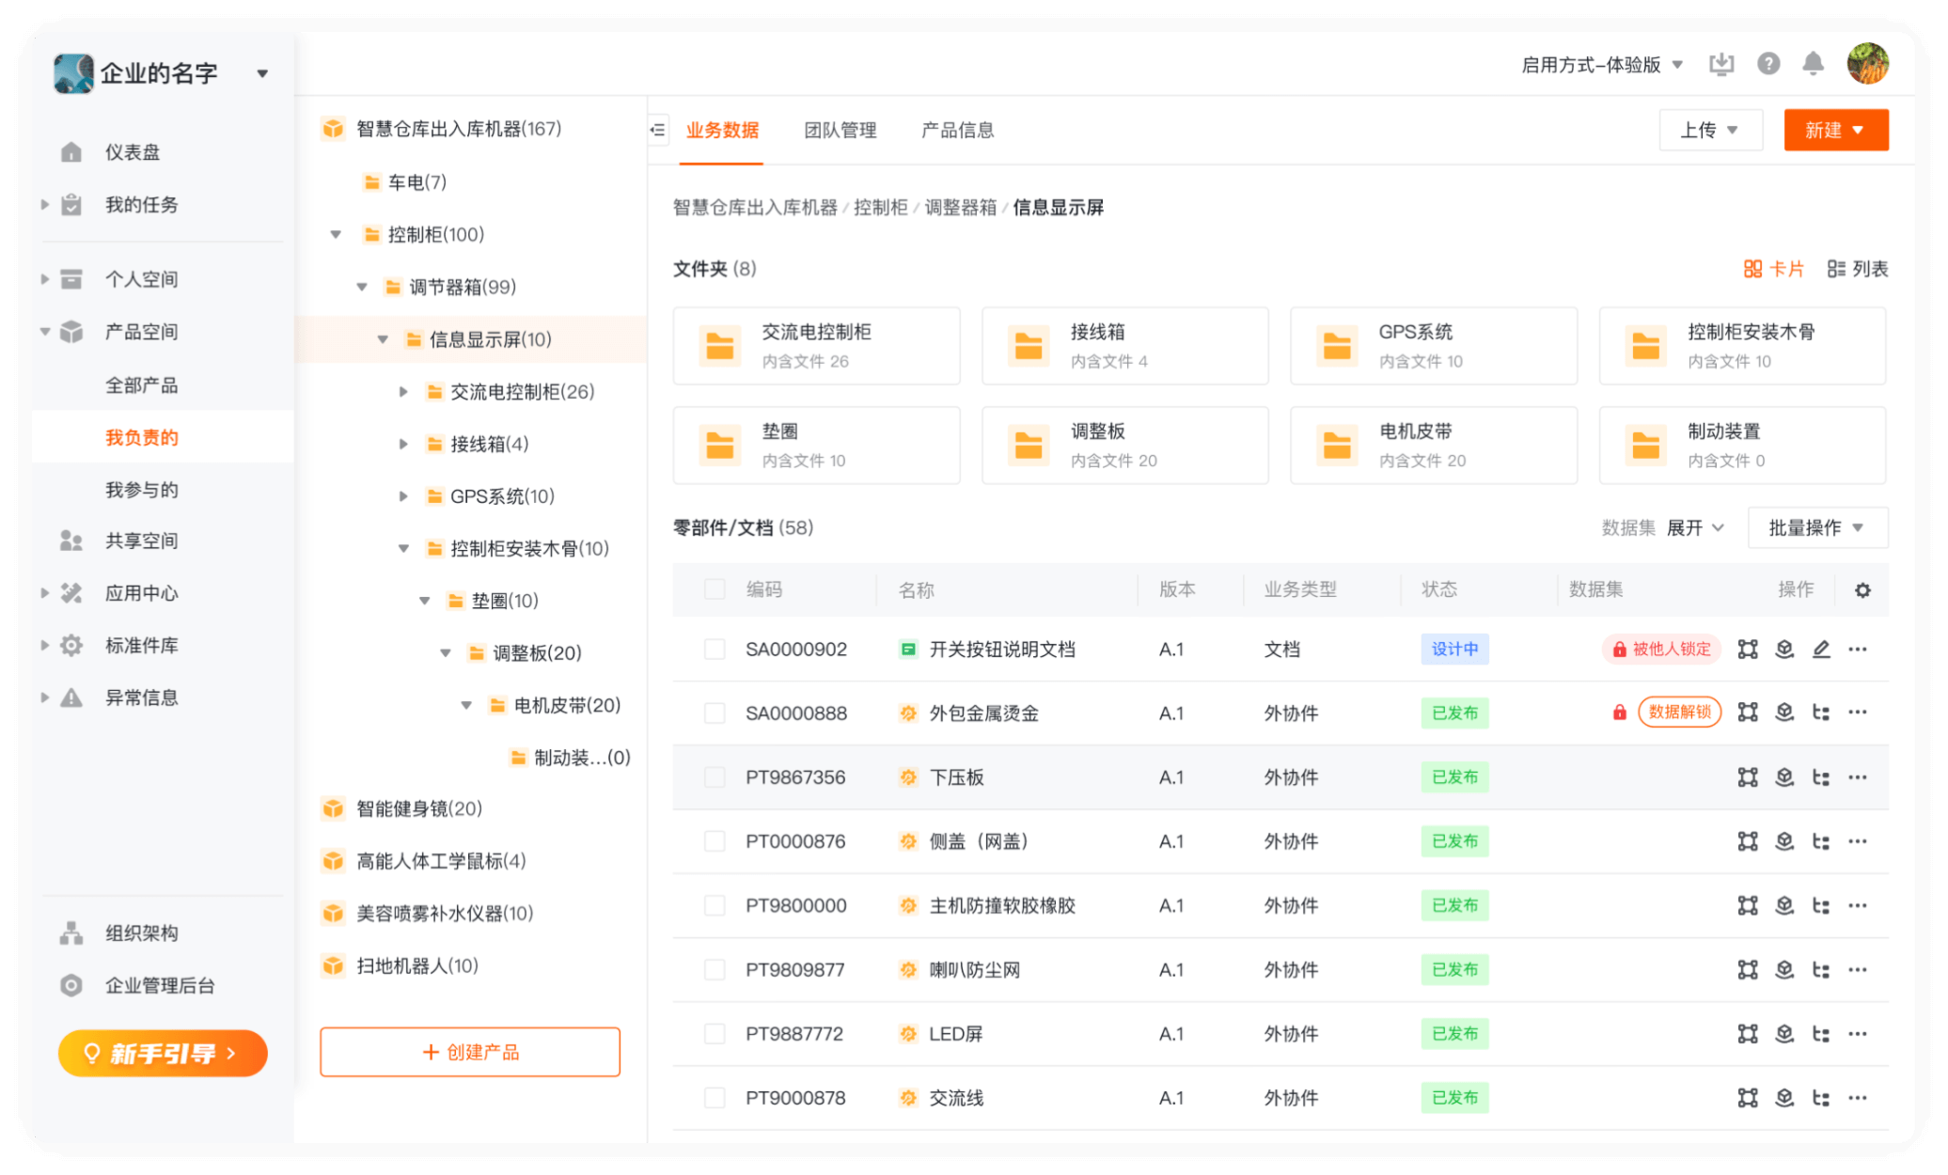
Task: Switch to 列表 list view
Action: click(1858, 269)
